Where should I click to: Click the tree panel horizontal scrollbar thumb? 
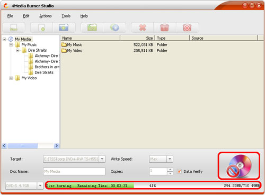click(23, 146)
